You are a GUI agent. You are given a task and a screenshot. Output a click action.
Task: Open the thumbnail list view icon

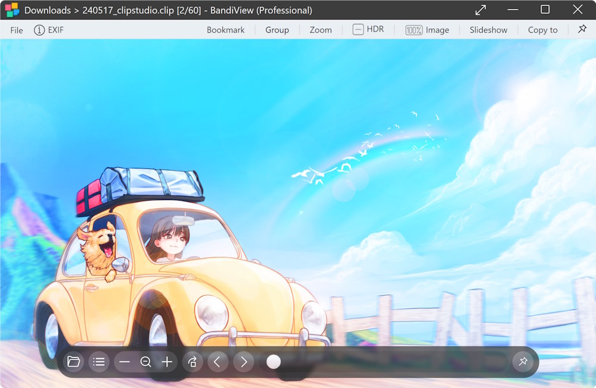[99, 362]
